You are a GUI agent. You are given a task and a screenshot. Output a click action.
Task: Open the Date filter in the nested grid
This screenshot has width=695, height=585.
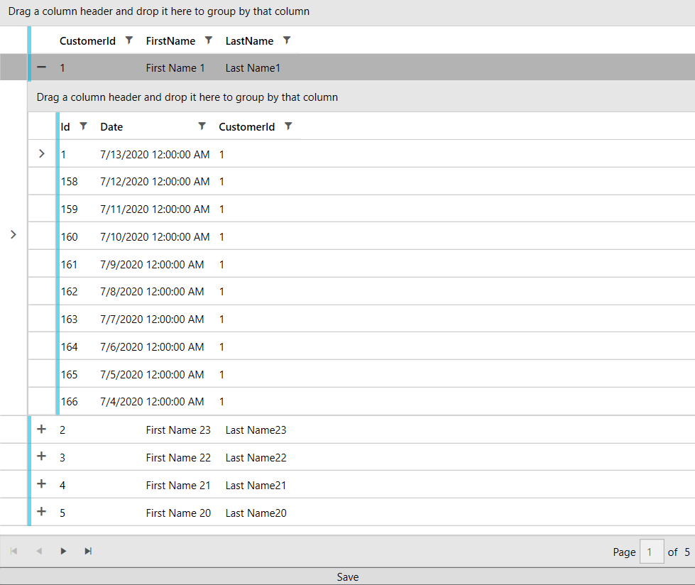pos(202,126)
